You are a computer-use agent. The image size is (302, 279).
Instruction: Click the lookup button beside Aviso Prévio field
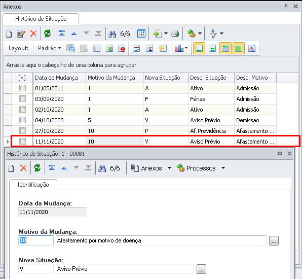(201, 269)
